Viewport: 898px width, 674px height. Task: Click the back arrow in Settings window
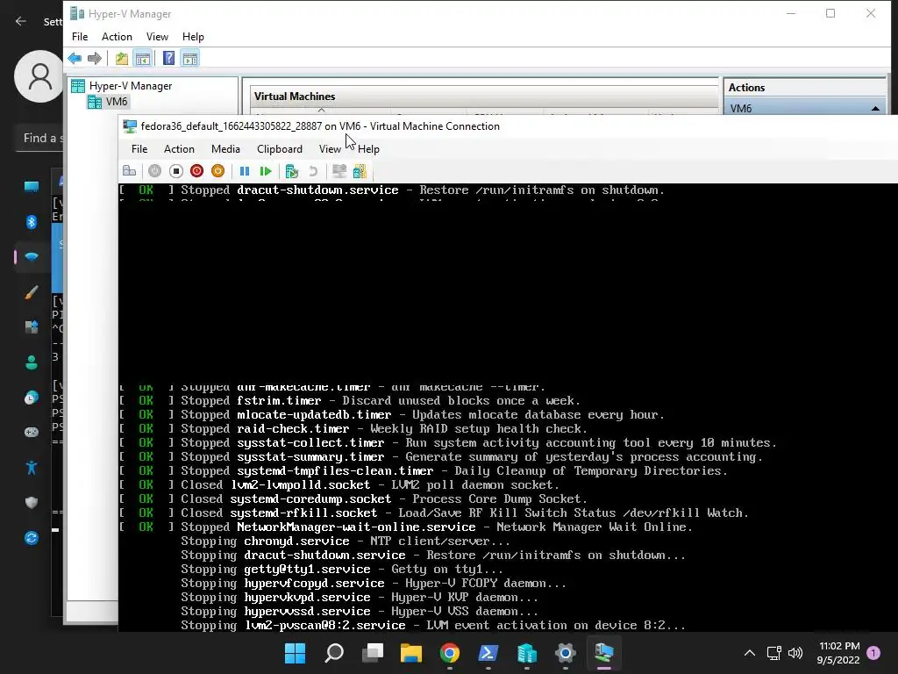pos(21,21)
